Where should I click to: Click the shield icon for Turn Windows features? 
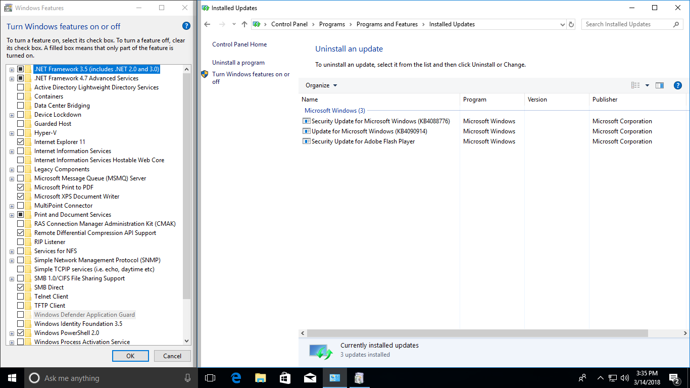pos(205,74)
